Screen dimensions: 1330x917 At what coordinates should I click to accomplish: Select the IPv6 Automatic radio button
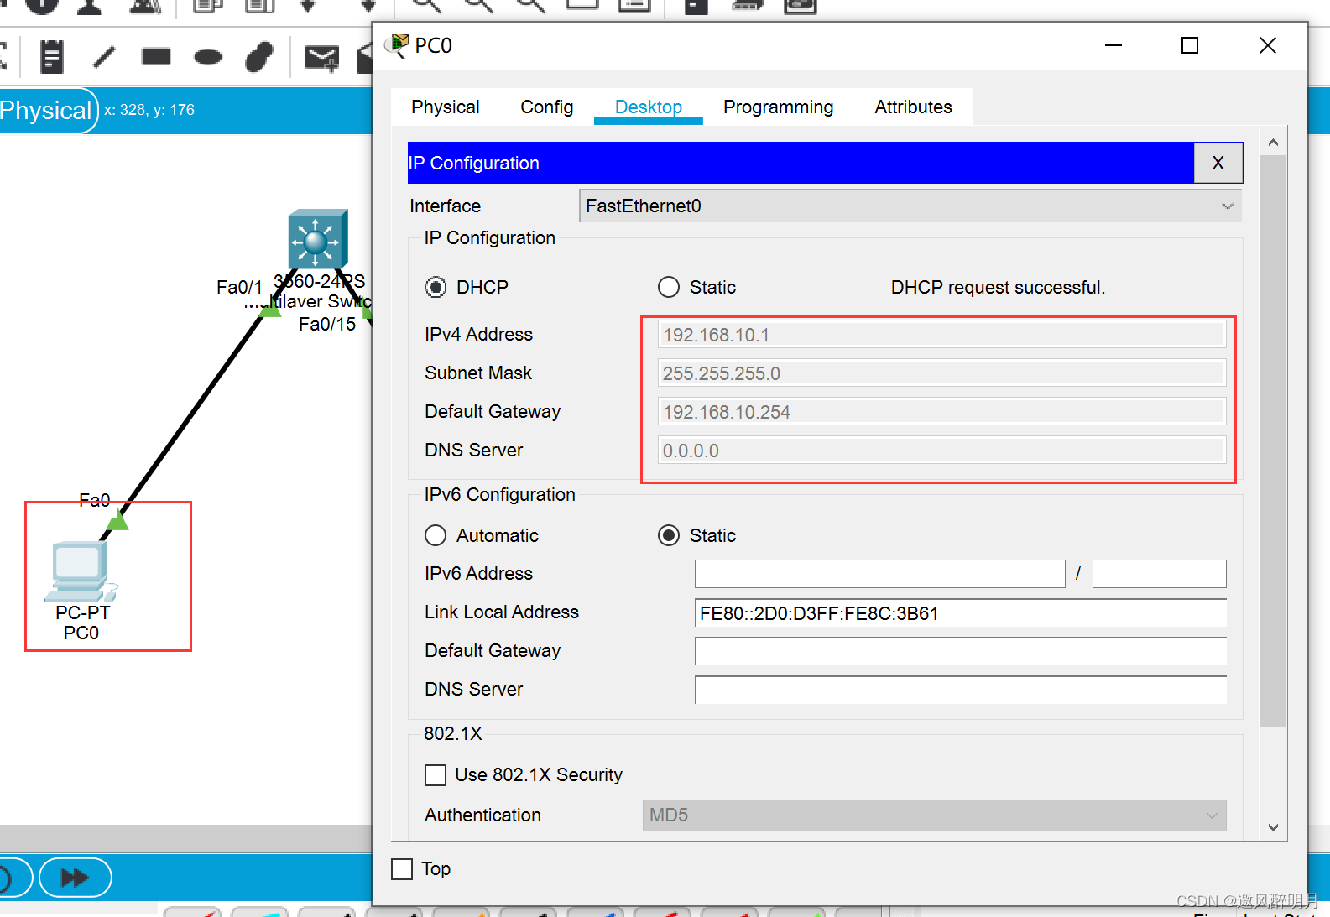pos(436,535)
